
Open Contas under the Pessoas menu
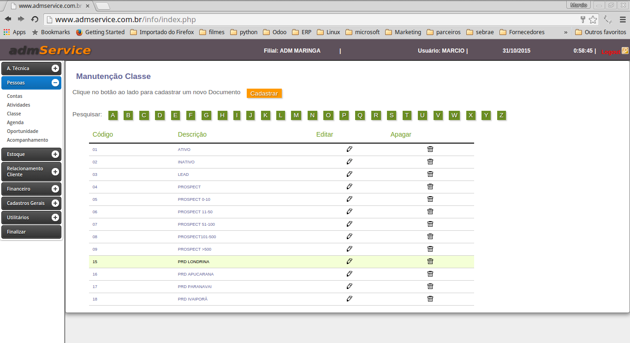pyautogui.click(x=15, y=96)
